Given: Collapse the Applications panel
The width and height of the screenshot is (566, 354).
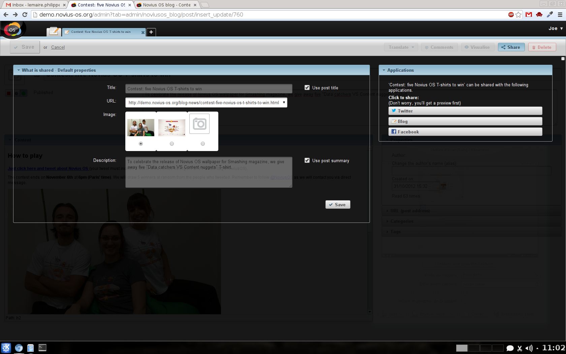Looking at the screenshot, I should click(x=384, y=70).
